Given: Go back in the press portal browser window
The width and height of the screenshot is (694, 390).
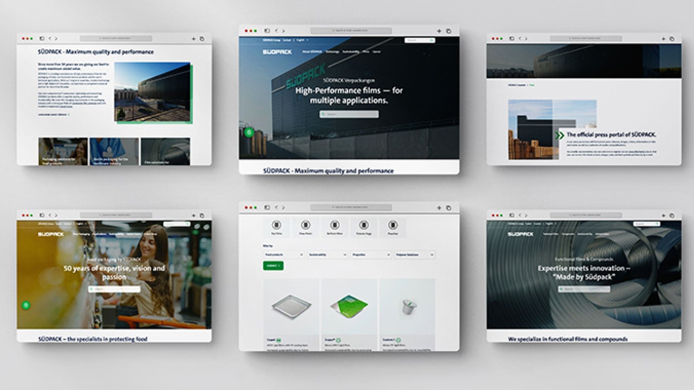Looking at the screenshot, I should click(x=520, y=38).
